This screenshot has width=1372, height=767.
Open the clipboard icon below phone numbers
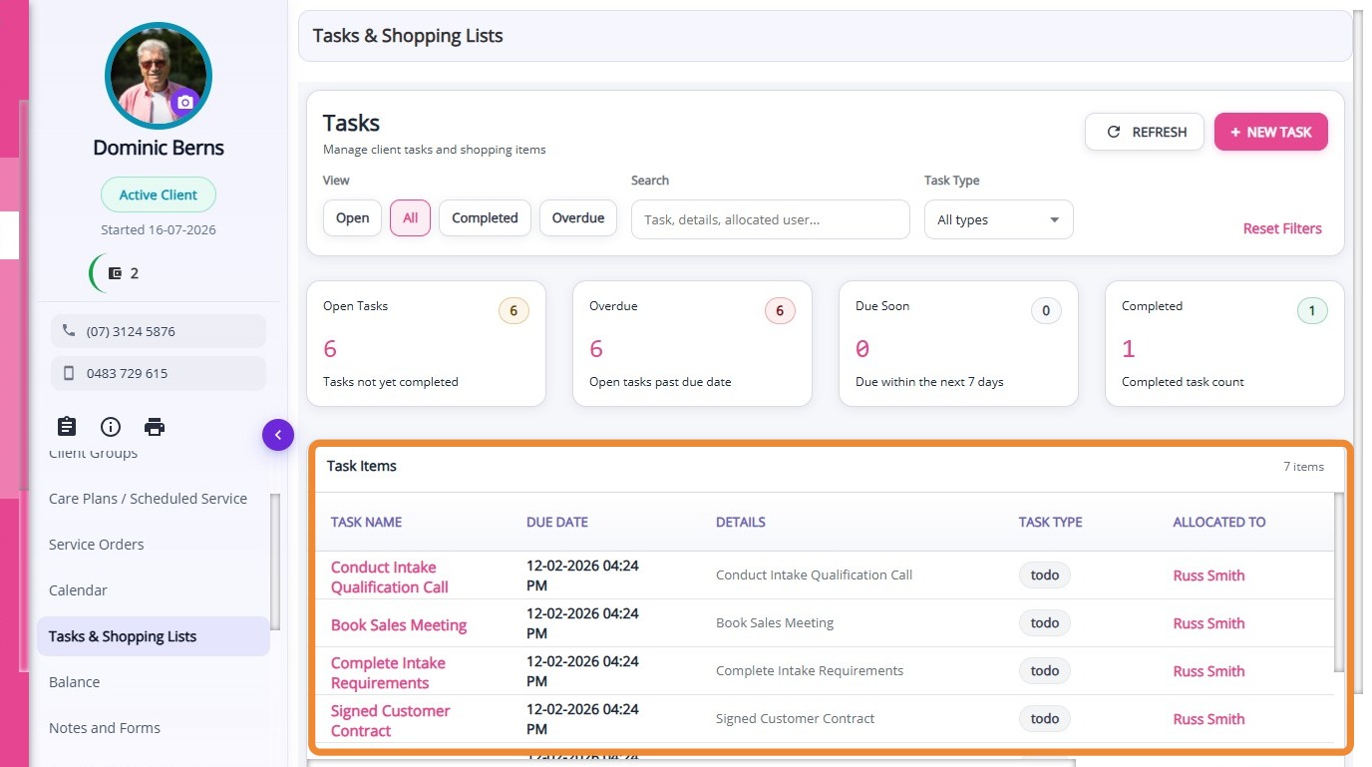click(x=67, y=427)
